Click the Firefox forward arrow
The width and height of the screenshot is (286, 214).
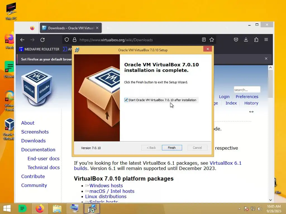[32, 40]
